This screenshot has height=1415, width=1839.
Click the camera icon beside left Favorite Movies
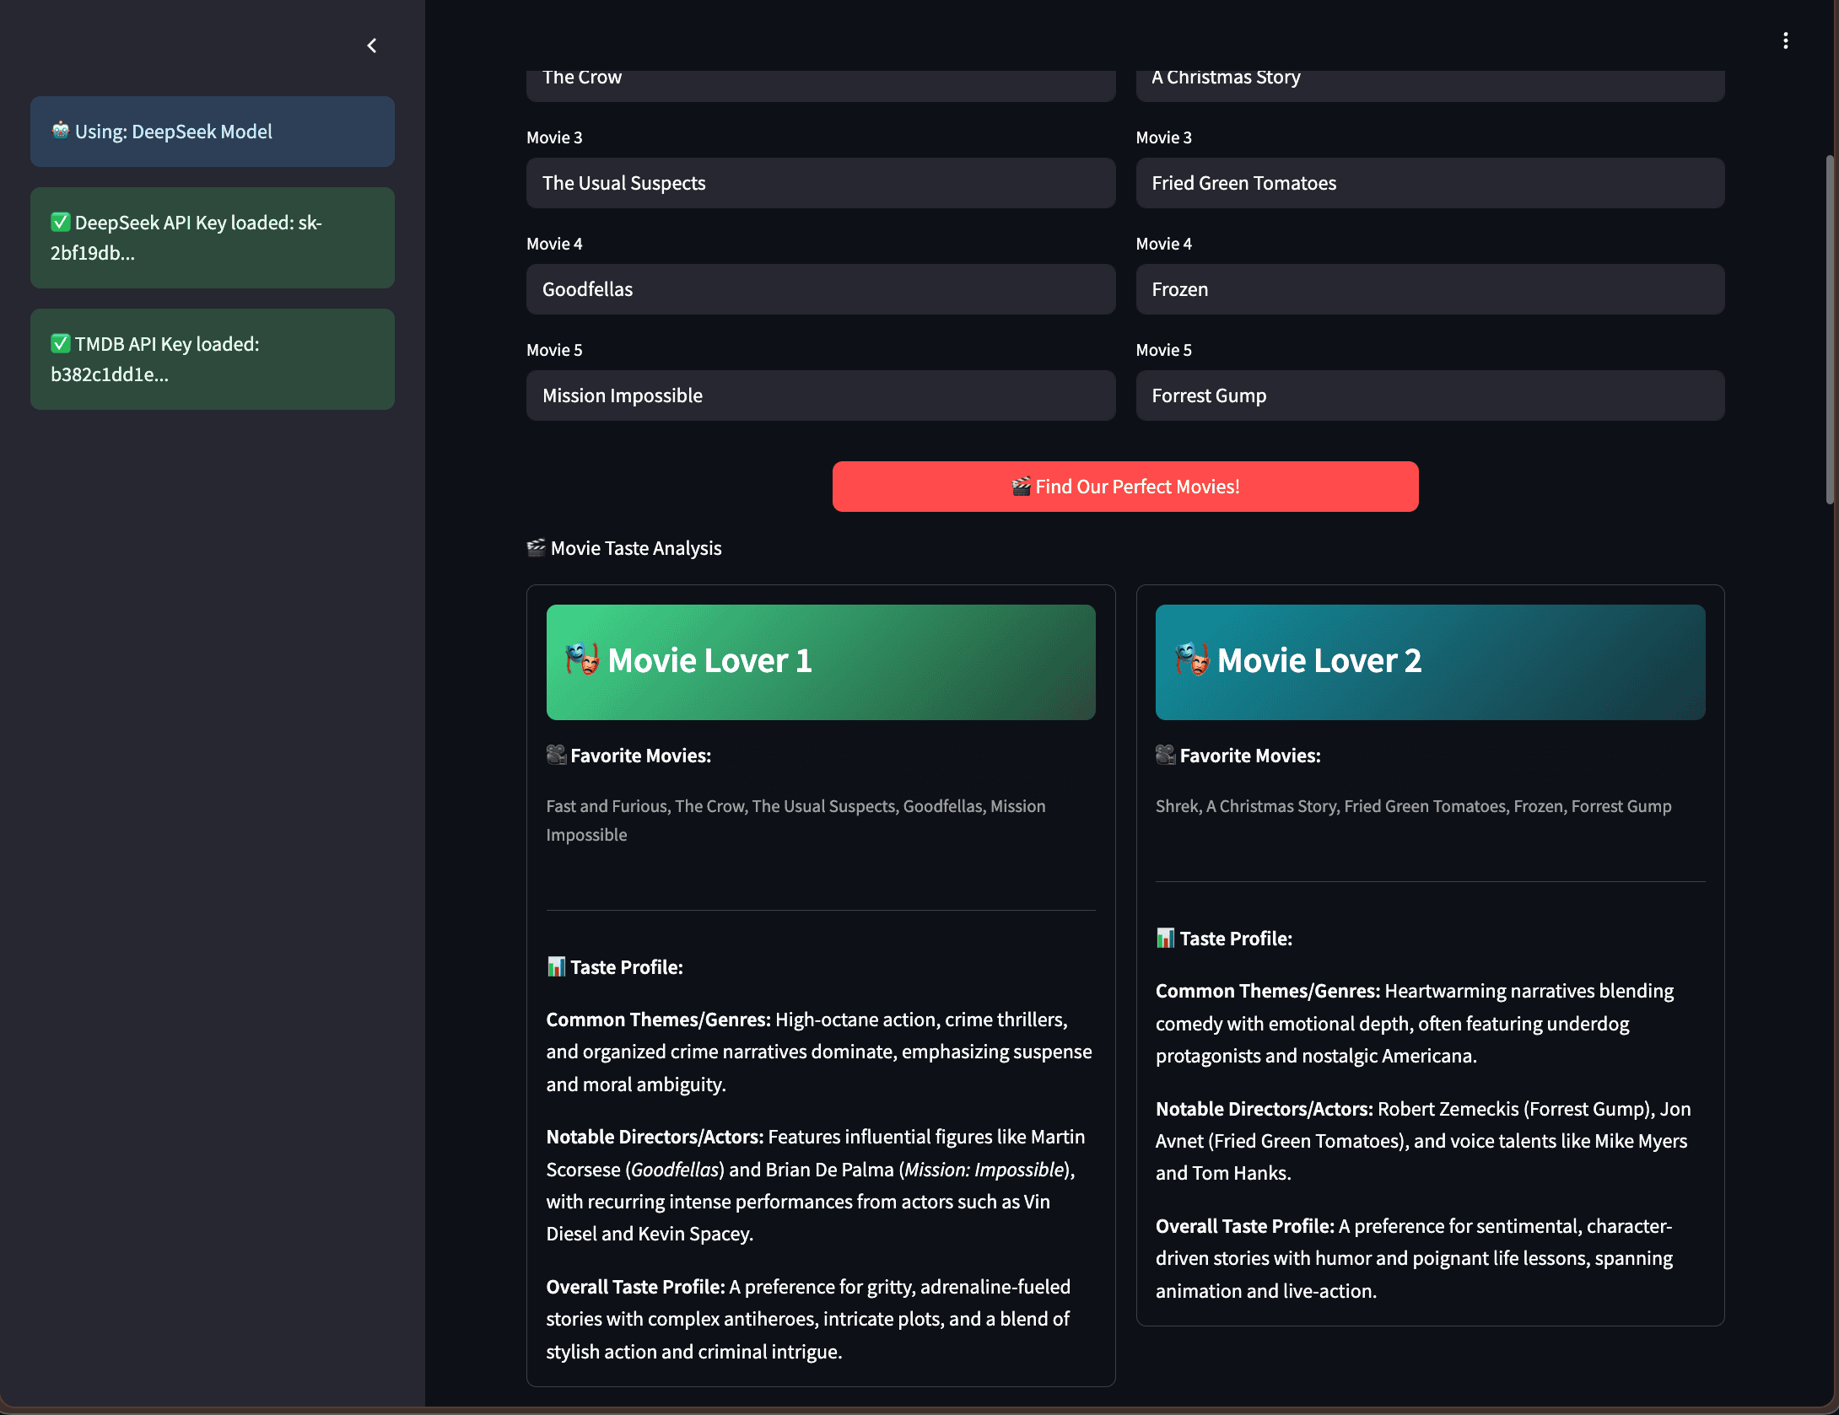click(x=556, y=756)
